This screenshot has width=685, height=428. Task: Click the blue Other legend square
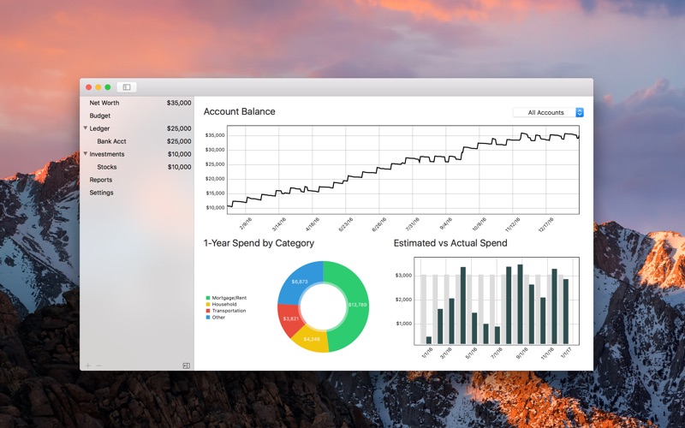tap(208, 318)
